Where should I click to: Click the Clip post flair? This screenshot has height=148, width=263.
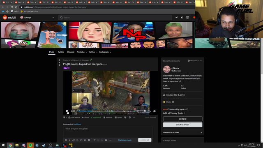coord(67,68)
